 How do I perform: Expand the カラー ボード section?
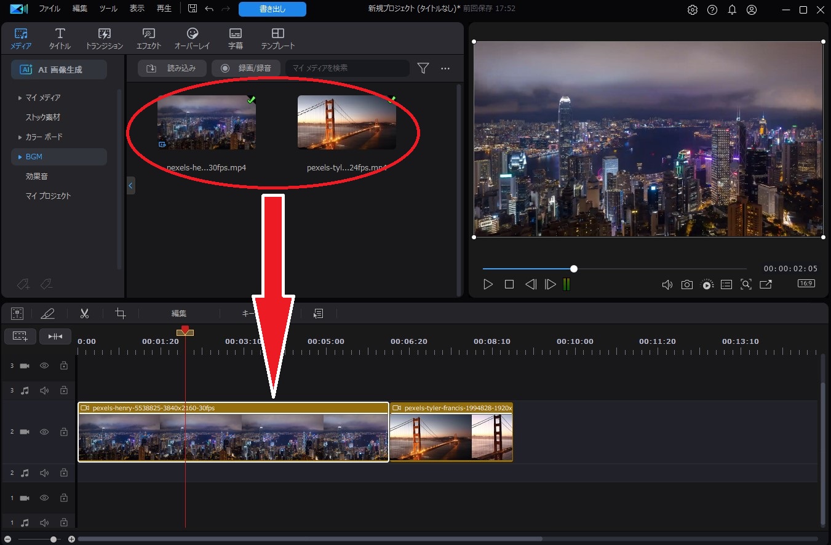coord(18,137)
